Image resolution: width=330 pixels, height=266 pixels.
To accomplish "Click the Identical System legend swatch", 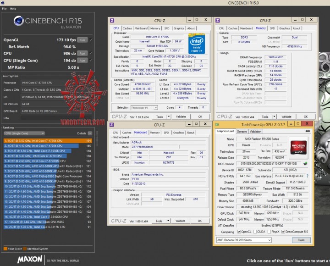I will coord(25,249).
